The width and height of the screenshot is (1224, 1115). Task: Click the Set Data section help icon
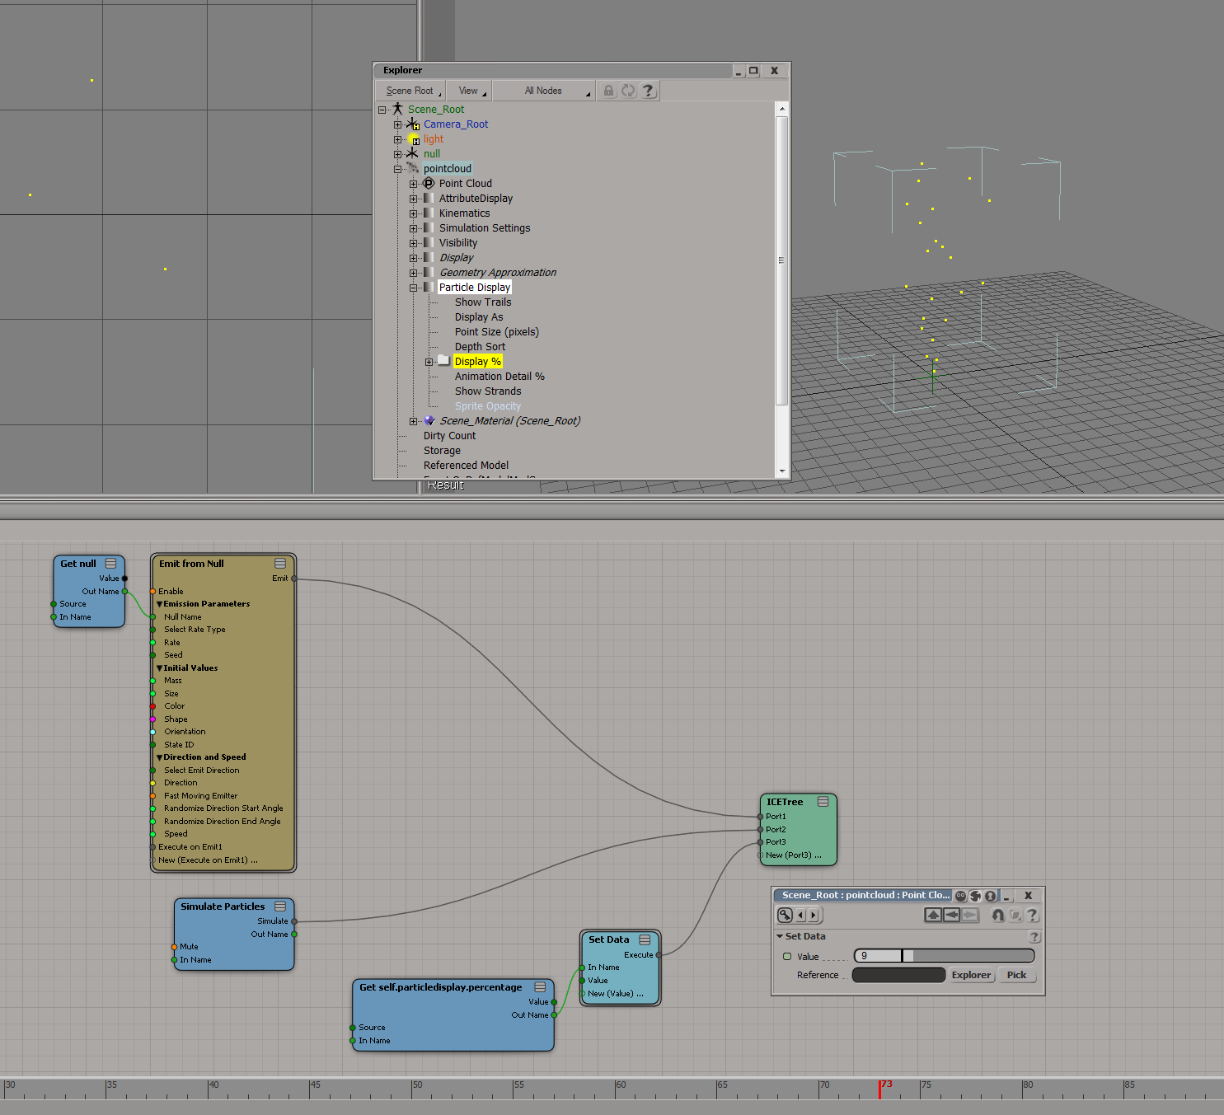1034,937
